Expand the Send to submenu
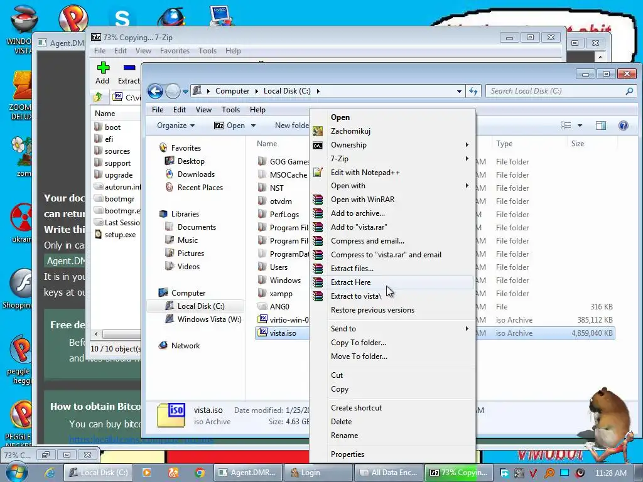Image resolution: width=643 pixels, height=482 pixels. point(467,329)
